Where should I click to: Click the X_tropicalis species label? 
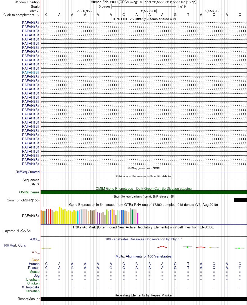pos(31,287)
